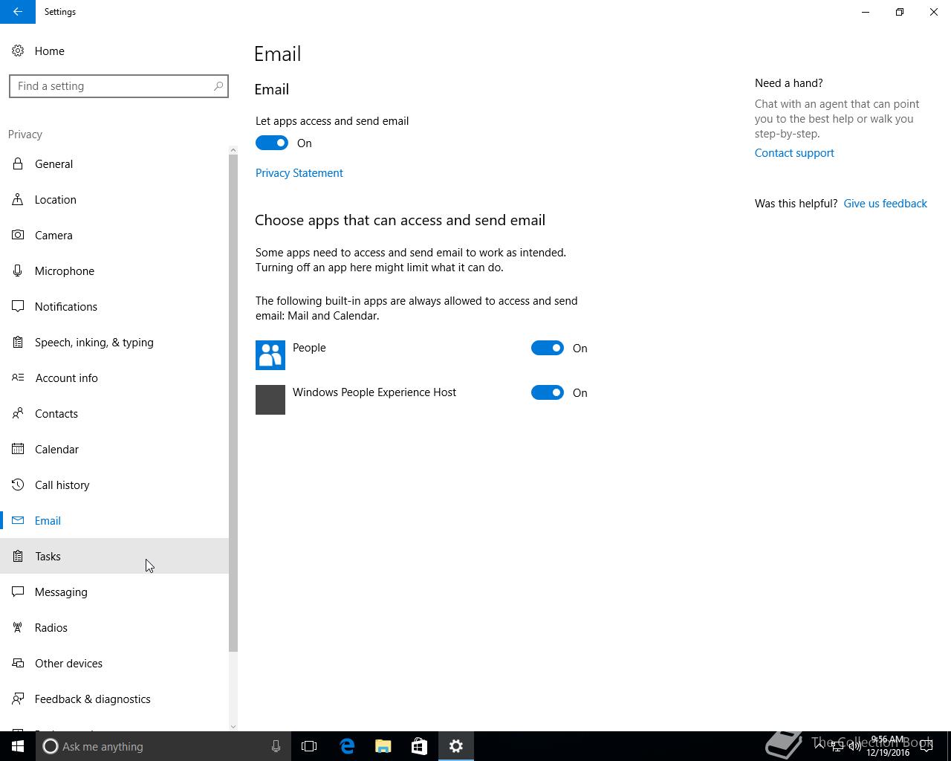This screenshot has width=951, height=761.
Task: Click the Radios antenna icon
Action: (18, 627)
